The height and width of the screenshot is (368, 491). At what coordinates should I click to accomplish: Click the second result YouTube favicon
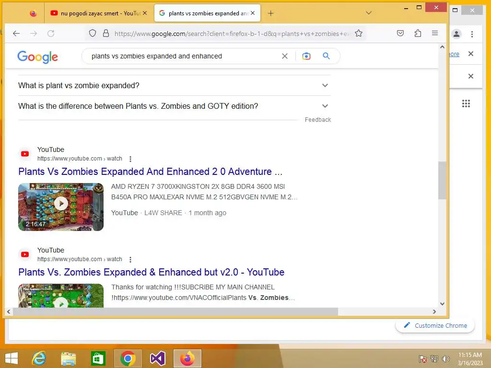click(x=25, y=254)
